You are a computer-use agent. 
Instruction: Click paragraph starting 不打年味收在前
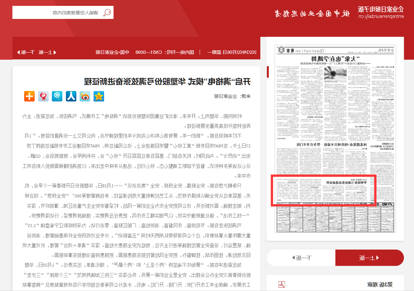(136, 156)
